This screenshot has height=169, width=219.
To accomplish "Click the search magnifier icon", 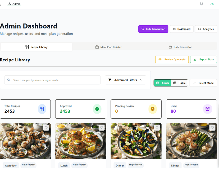I will (x=8, y=80).
